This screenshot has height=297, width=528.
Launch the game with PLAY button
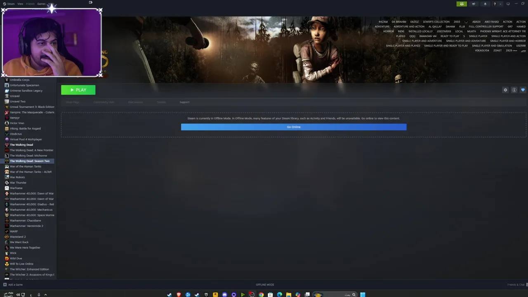(x=78, y=90)
